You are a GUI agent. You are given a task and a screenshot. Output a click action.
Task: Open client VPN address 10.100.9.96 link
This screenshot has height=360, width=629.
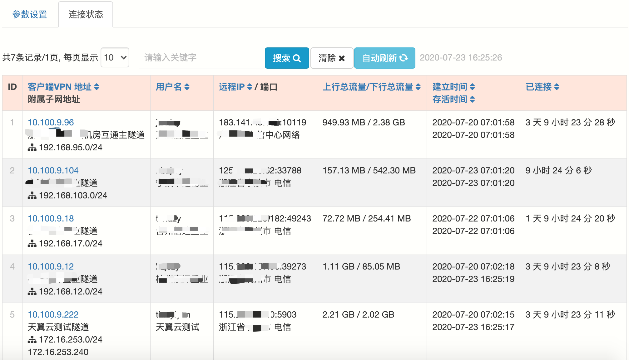[51, 123]
